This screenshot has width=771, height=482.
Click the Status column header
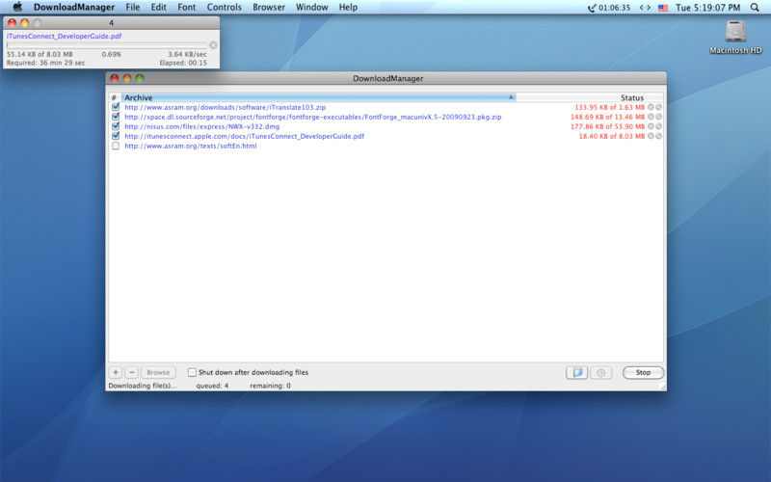click(x=590, y=97)
